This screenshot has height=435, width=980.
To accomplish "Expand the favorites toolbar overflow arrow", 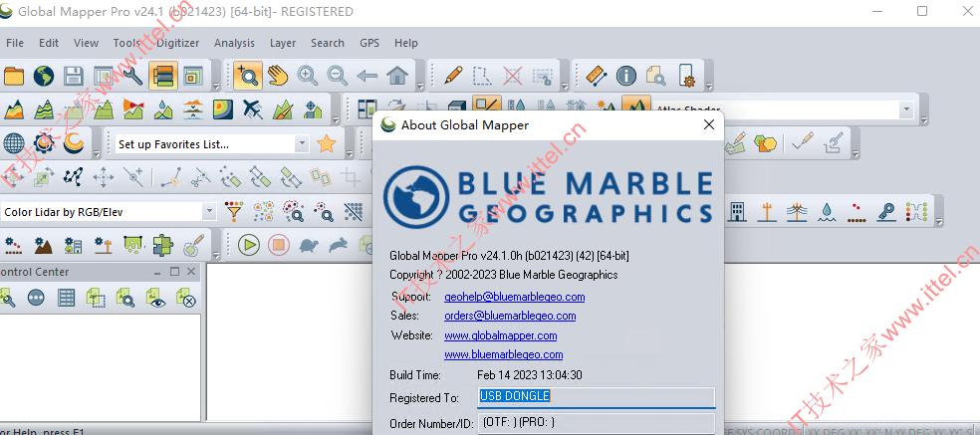I will [x=348, y=153].
